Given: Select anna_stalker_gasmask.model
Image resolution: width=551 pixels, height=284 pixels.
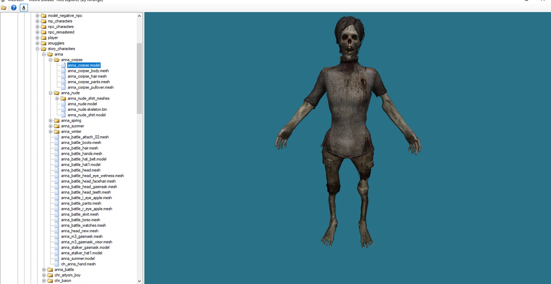Looking at the screenshot, I should pyautogui.click(x=85, y=247).
